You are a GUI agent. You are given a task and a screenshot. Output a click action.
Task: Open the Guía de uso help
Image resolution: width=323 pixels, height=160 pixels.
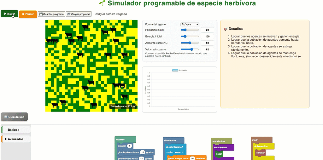14,117
